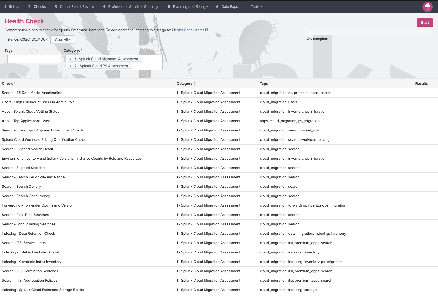
Task: Start the health check
Action: coord(425,23)
